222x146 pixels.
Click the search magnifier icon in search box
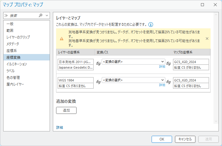tap(41, 15)
